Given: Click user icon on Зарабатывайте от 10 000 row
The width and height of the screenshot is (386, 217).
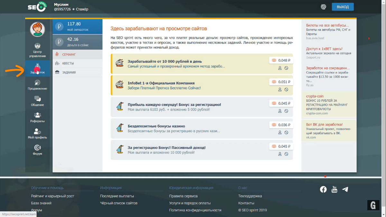Looking at the screenshot, I should coord(280,68).
